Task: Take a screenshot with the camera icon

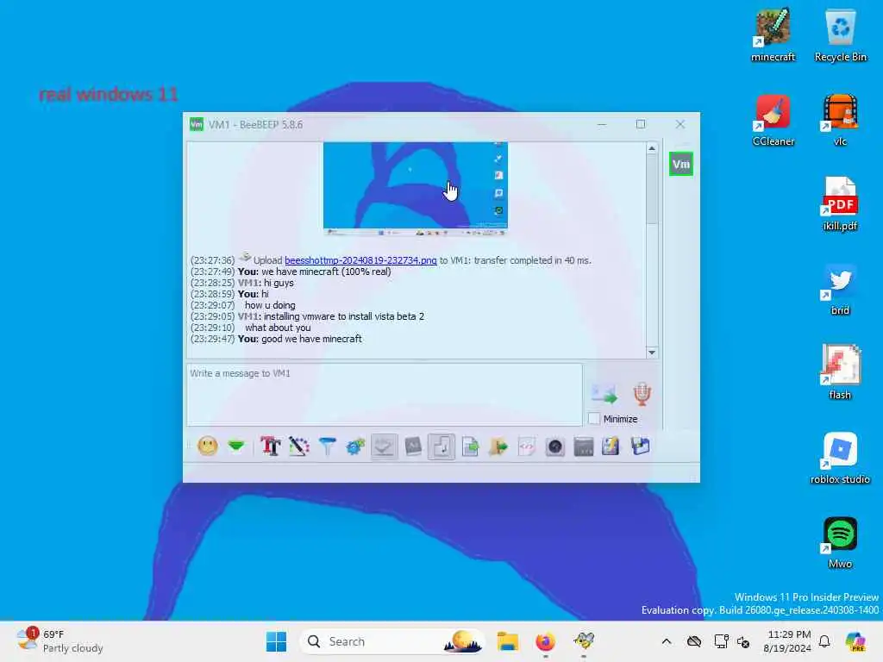Action: tap(555, 447)
